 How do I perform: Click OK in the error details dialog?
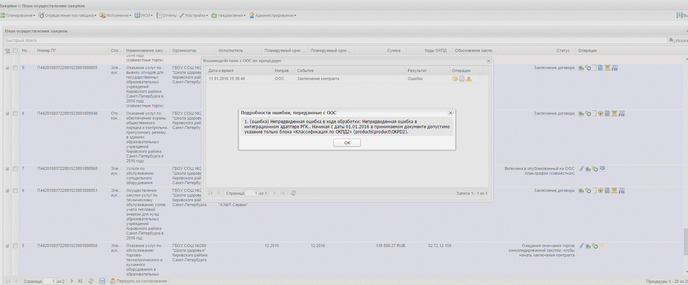click(347, 143)
